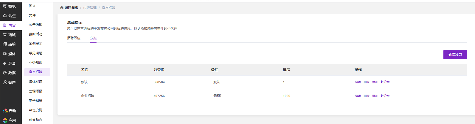Click 编辑 for the 默认 category row
This screenshot has width=475, height=124.
pyautogui.click(x=358, y=82)
